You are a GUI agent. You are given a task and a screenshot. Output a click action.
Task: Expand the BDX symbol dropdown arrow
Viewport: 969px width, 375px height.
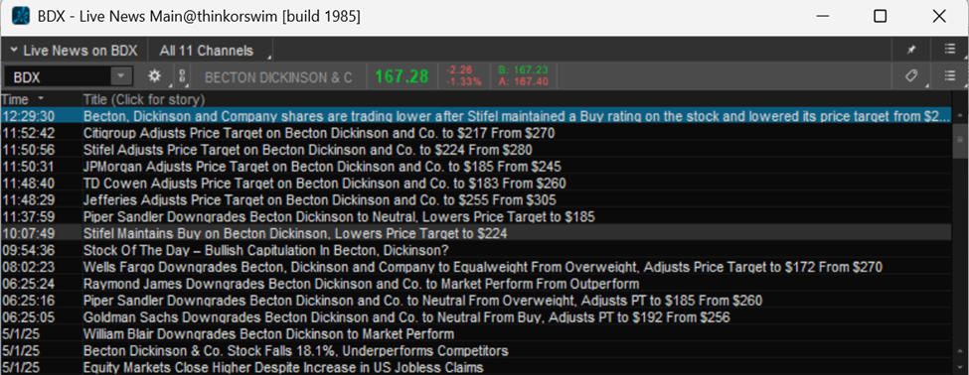(x=121, y=76)
